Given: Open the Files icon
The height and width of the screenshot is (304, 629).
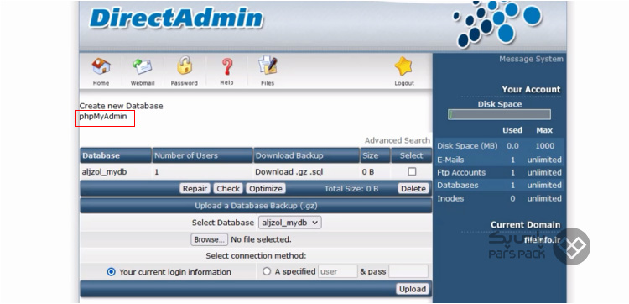Looking at the screenshot, I should [x=268, y=66].
